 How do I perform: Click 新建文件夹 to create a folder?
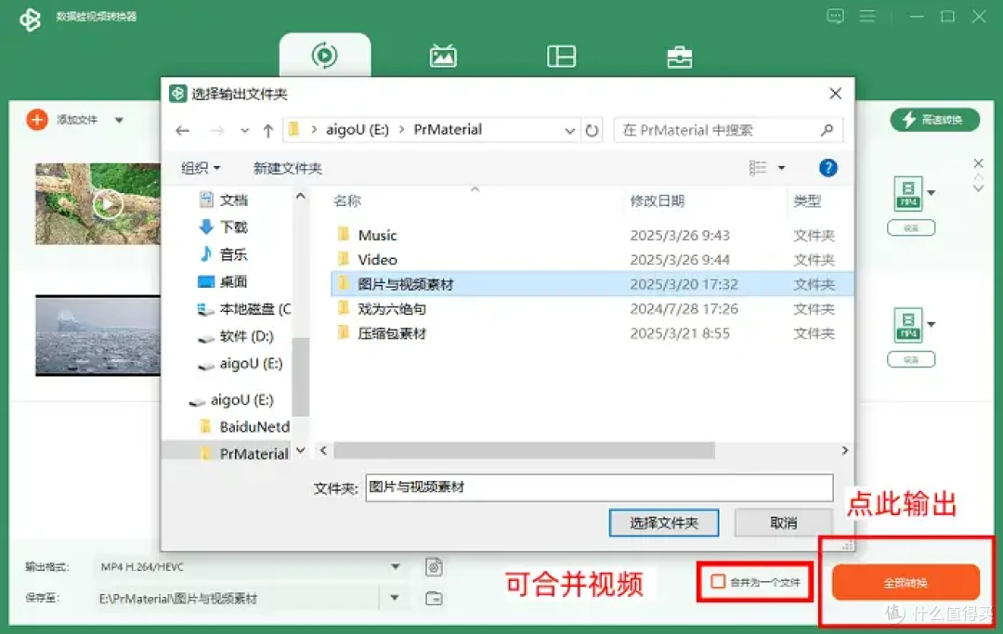pyautogui.click(x=287, y=168)
